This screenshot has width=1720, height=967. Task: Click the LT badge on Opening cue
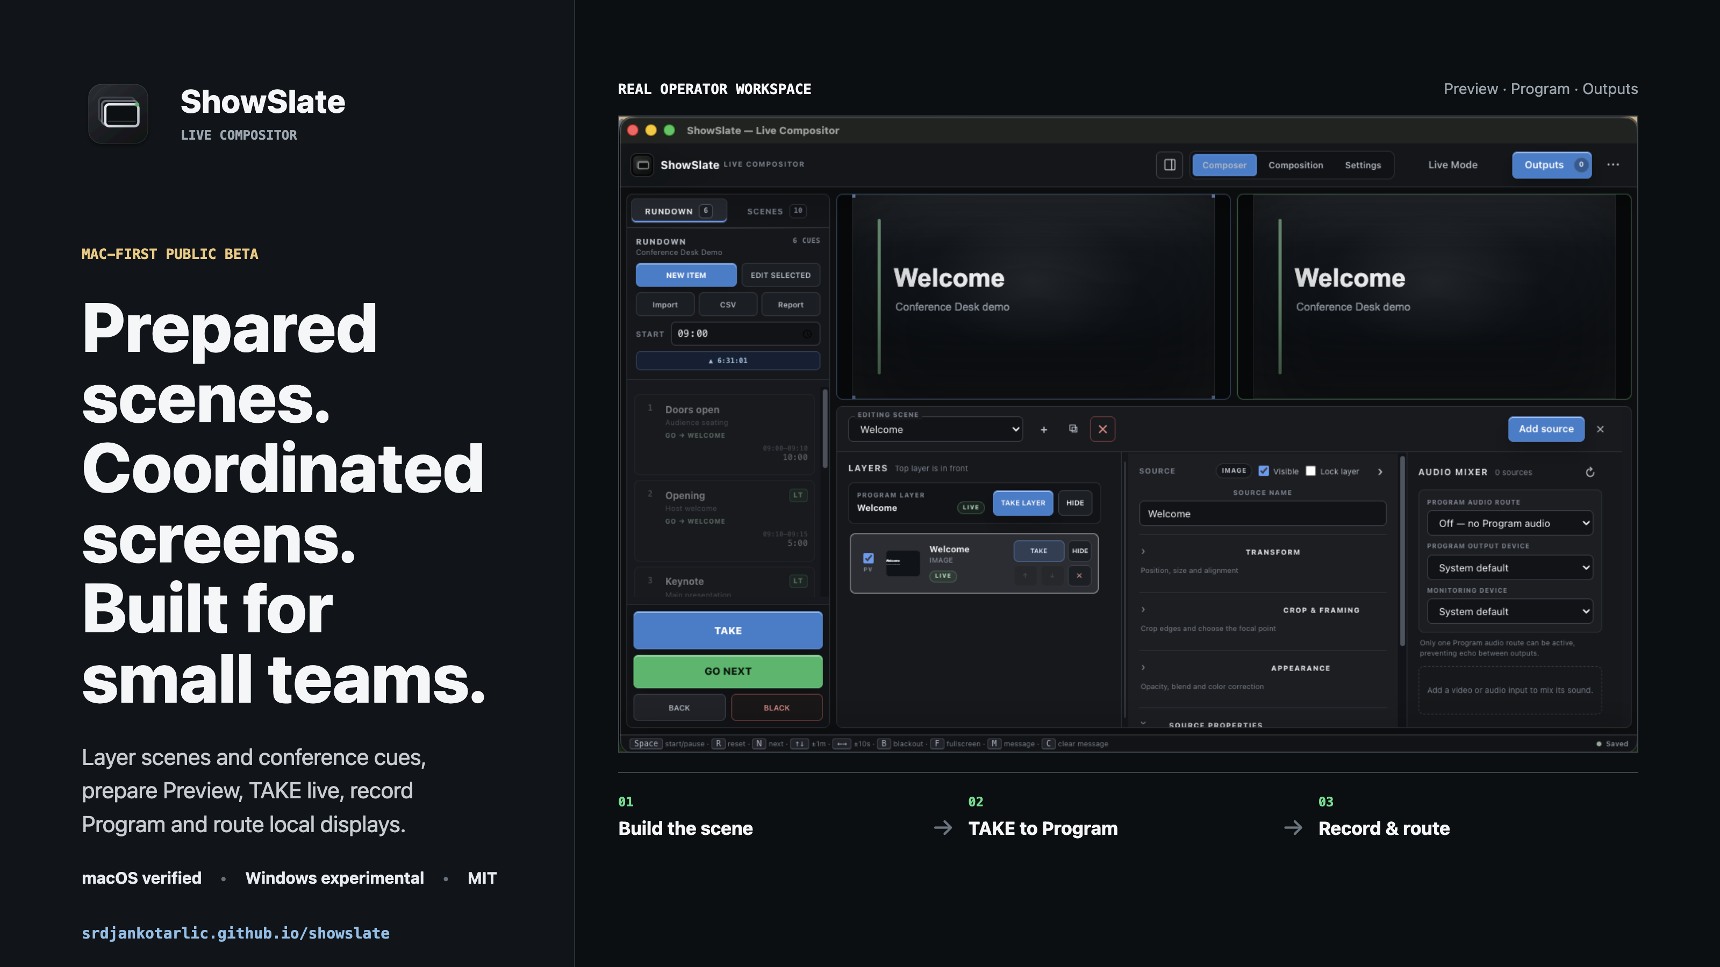click(798, 495)
